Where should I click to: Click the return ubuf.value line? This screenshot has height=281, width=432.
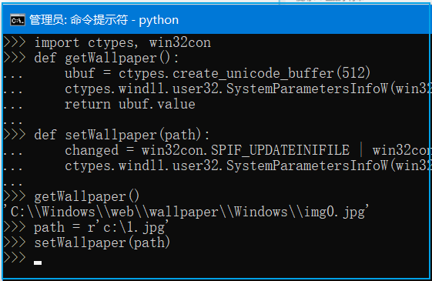130,105
